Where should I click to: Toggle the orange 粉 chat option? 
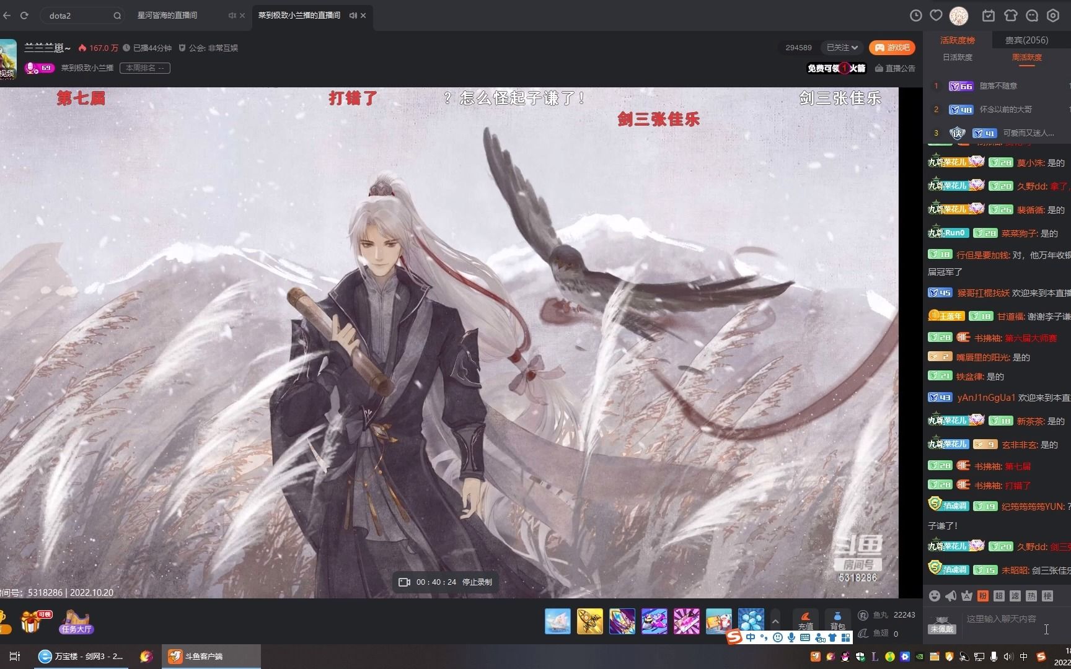pos(983,596)
